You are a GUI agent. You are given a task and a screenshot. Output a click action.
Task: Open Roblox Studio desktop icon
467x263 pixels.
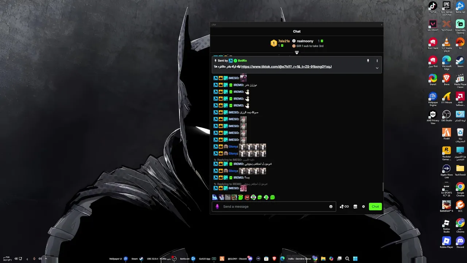[447, 225]
